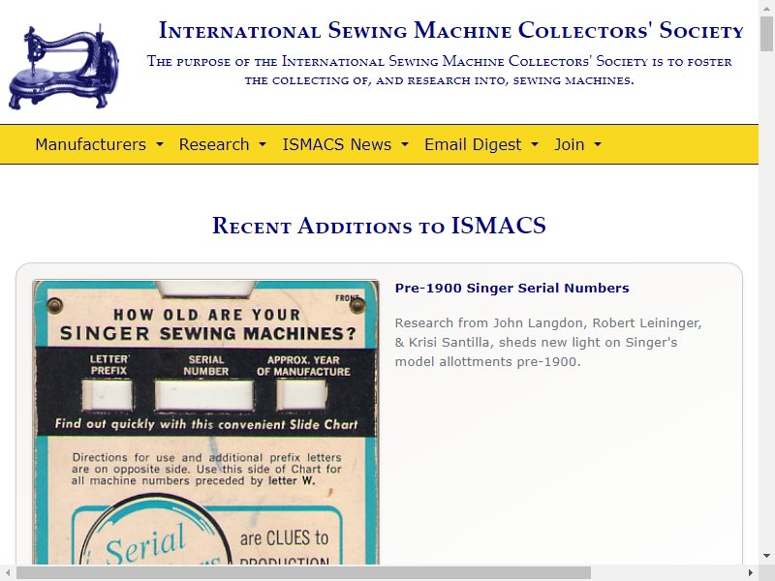Image resolution: width=775 pixels, height=581 pixels.
Task: Click the Singer slide chart thumbnail image
Action: [205, 422]
